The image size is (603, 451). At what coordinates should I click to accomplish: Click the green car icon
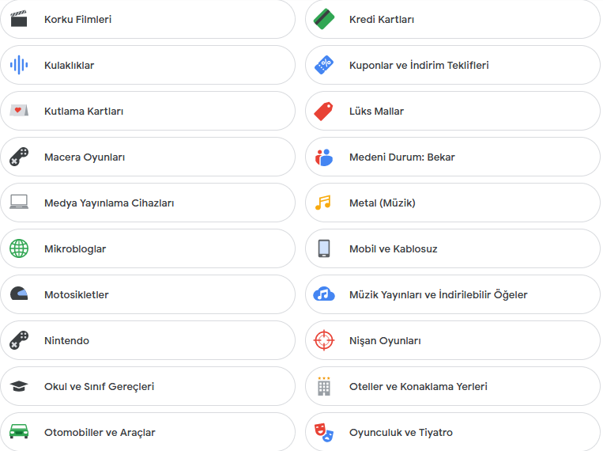point(19,432)
